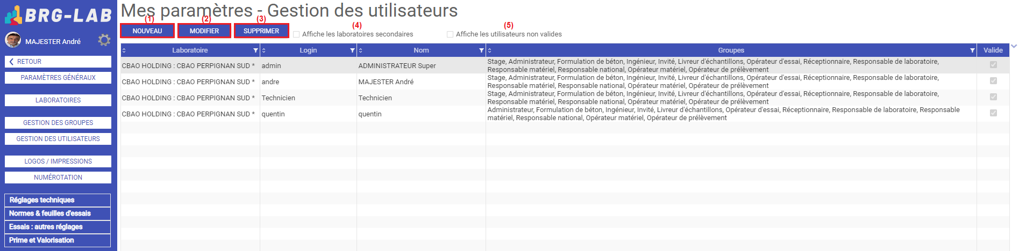This screenshot has width=1019, height=251.
Task: Click the sort arrows in the Login header
Action: pos(264,50)
